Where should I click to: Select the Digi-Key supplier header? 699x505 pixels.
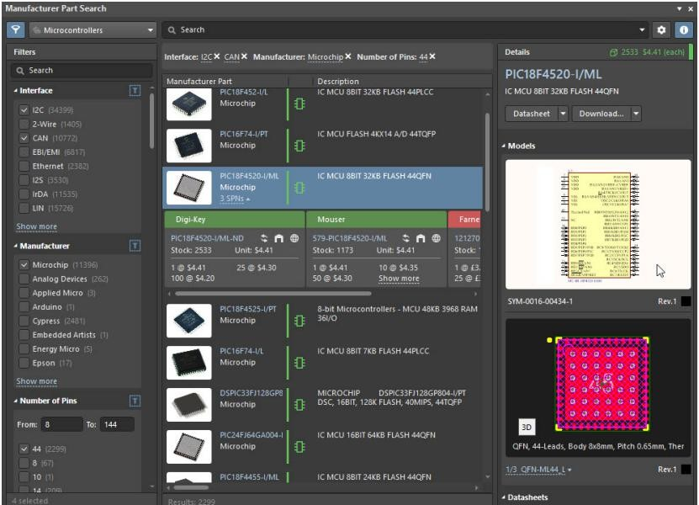(x=235, y=220)
